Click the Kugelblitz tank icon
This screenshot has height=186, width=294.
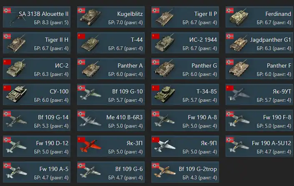tap(90, 17)
